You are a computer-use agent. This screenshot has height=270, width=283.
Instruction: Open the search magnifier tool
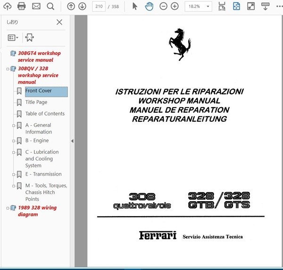[x=50, y=7]
